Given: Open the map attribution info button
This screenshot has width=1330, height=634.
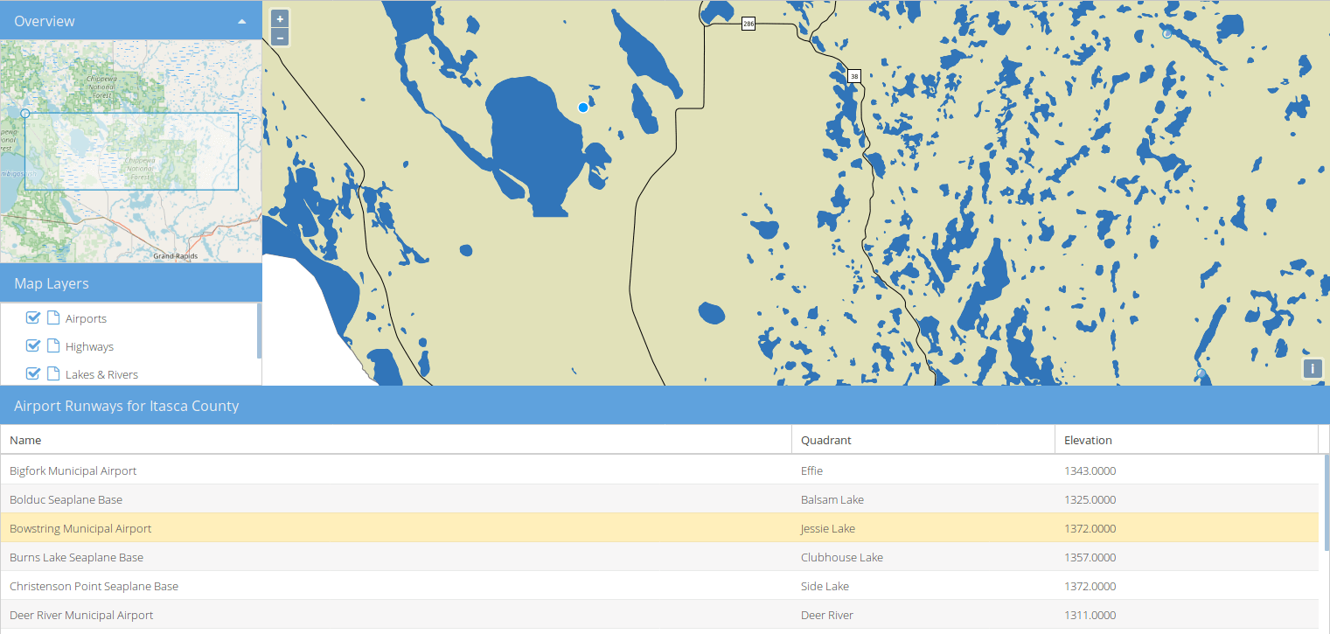Looking at the screenshot, I should point(1312,368).
